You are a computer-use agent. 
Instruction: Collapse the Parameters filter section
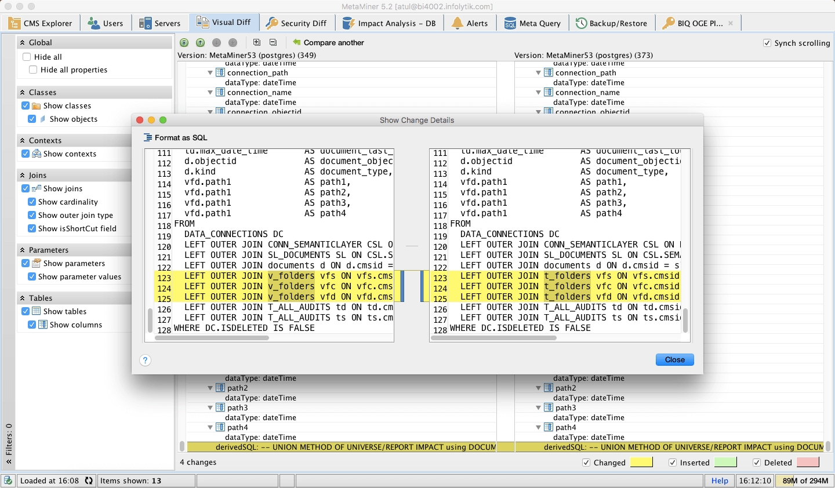click(23, 250)
